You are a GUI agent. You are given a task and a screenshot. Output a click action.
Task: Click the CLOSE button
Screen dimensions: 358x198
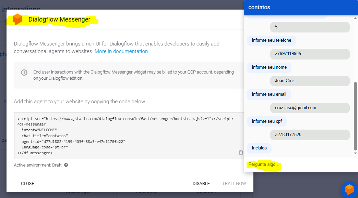coord(28,183)
